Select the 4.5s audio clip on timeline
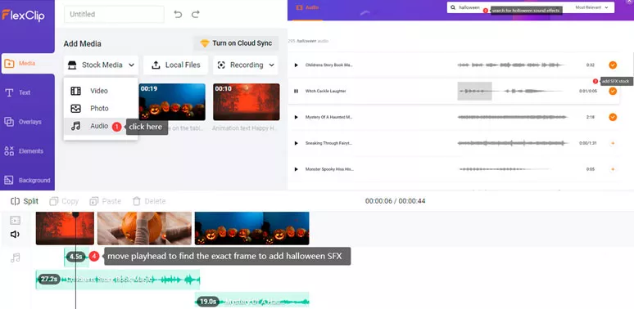The height and width of the screenshot is (309, 634). [76, 257]
